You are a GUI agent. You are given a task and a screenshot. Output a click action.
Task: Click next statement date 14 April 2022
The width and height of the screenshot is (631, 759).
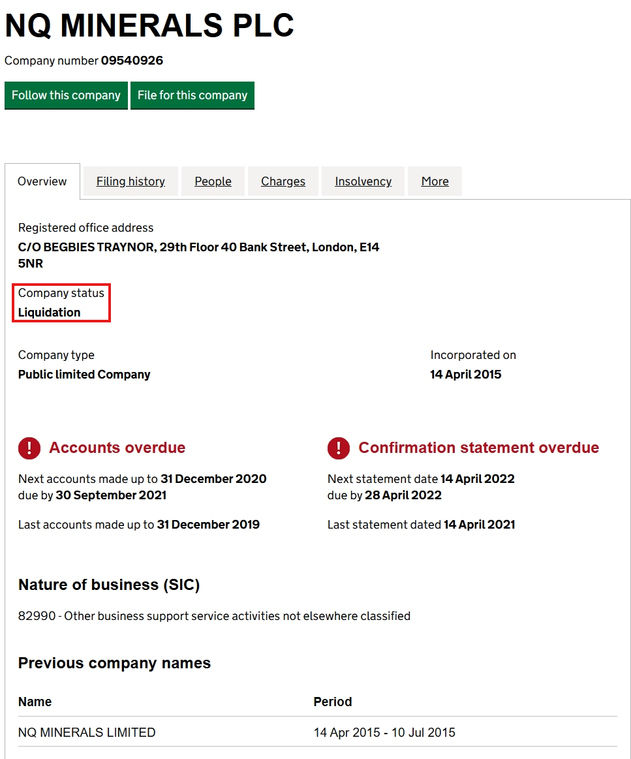click(x=478, y=479)
